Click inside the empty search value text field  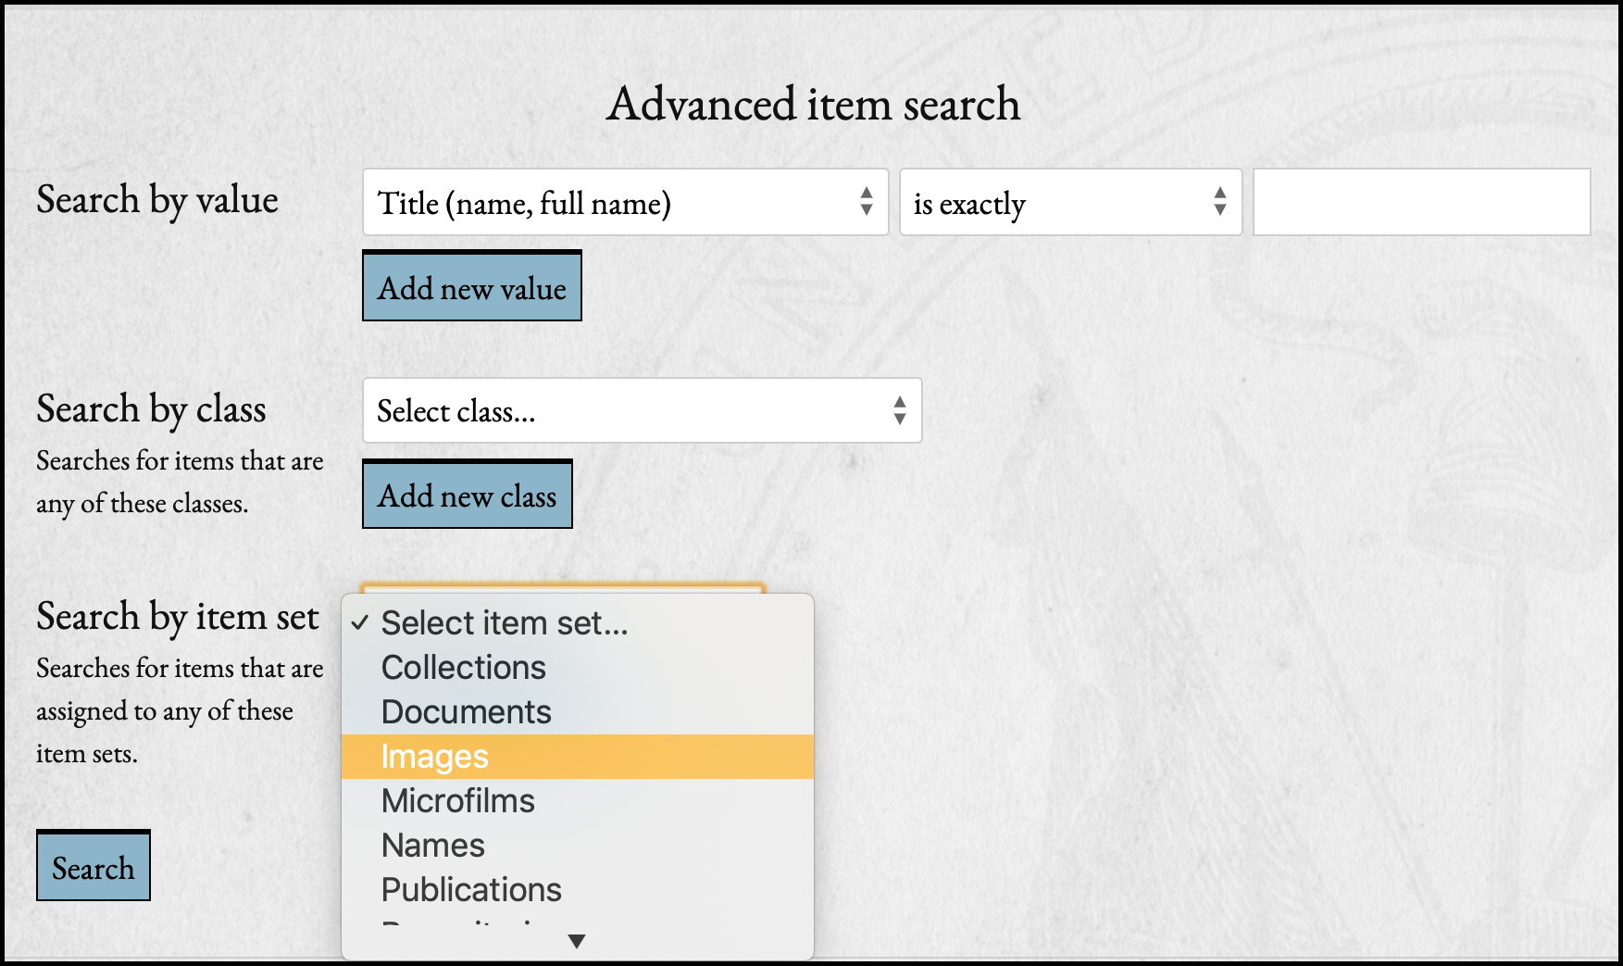1421,203
